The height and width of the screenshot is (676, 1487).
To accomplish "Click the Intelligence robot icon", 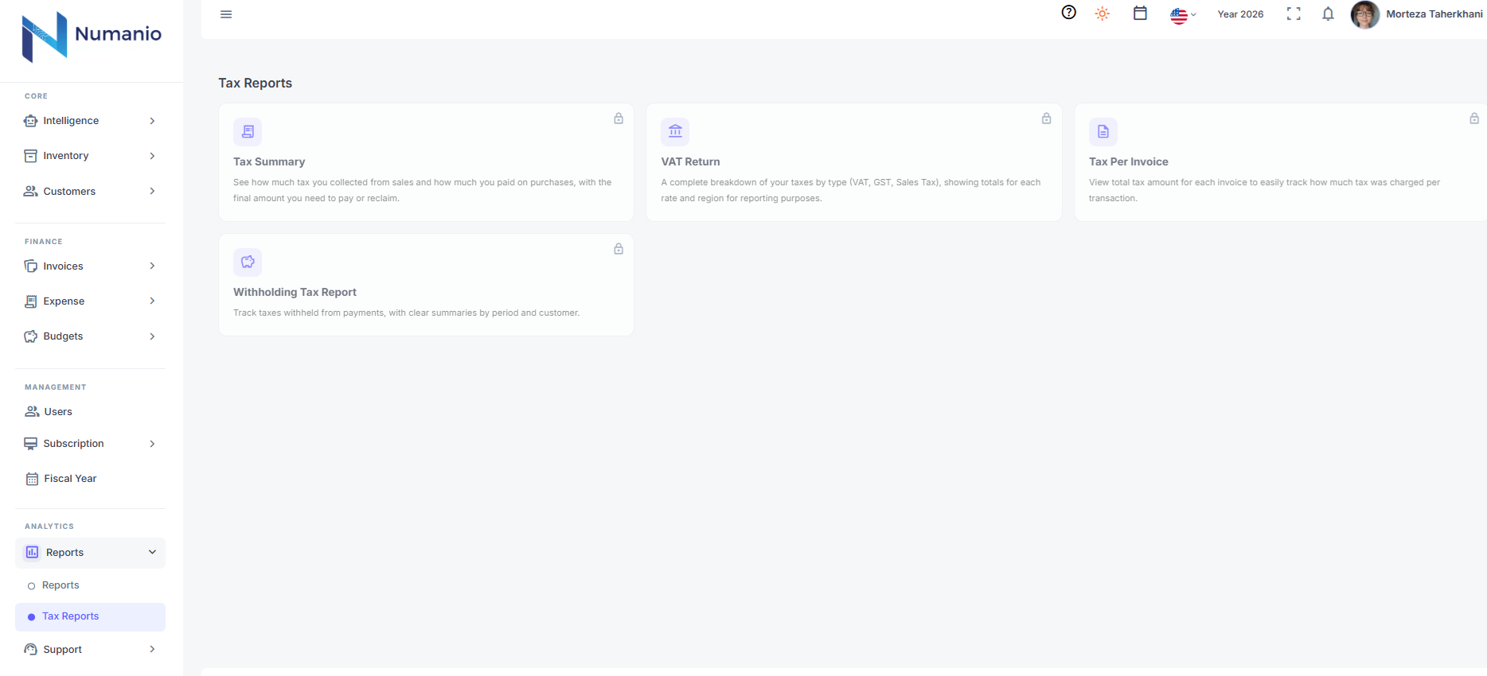I will [31, 121].
